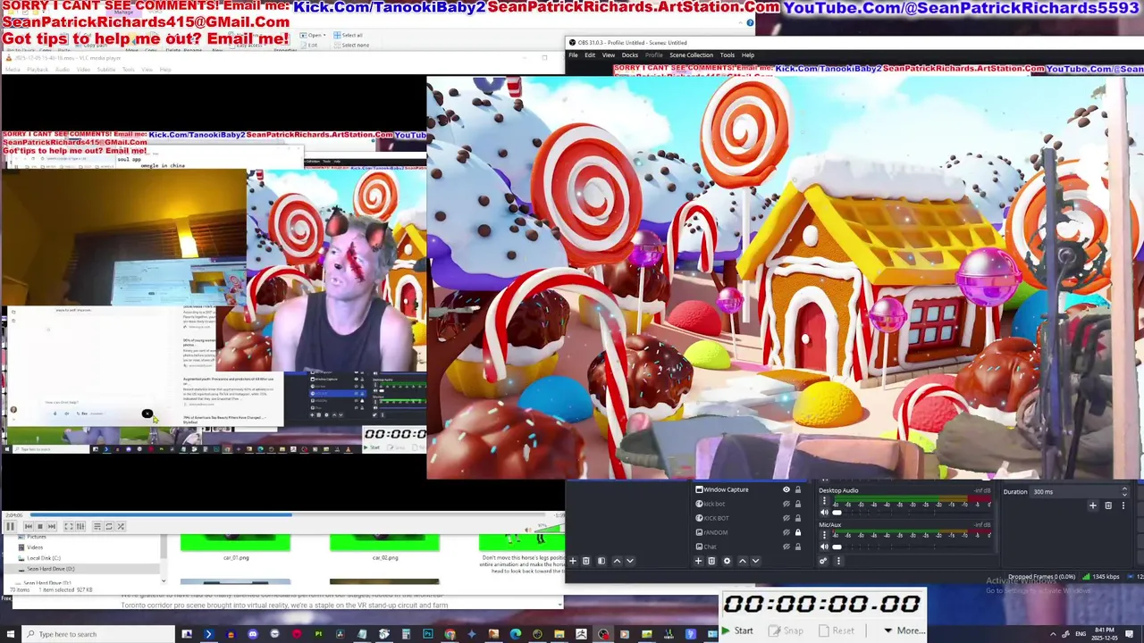Viewport: 1144px width, 643px height.
Task: Open transition properties three-dot menu
Action: (1123, 505)
